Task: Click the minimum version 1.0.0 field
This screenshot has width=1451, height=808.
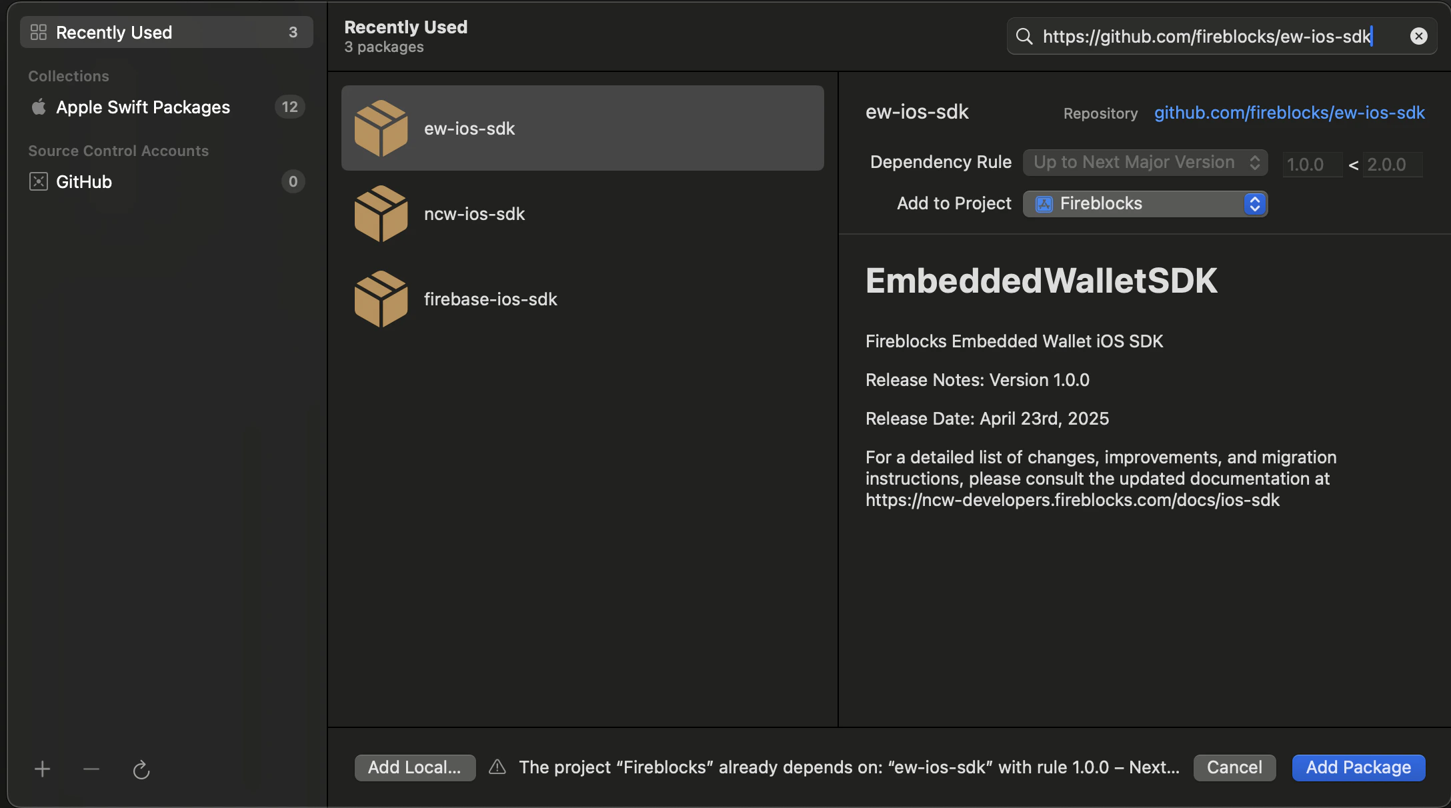Action: 1312,164
